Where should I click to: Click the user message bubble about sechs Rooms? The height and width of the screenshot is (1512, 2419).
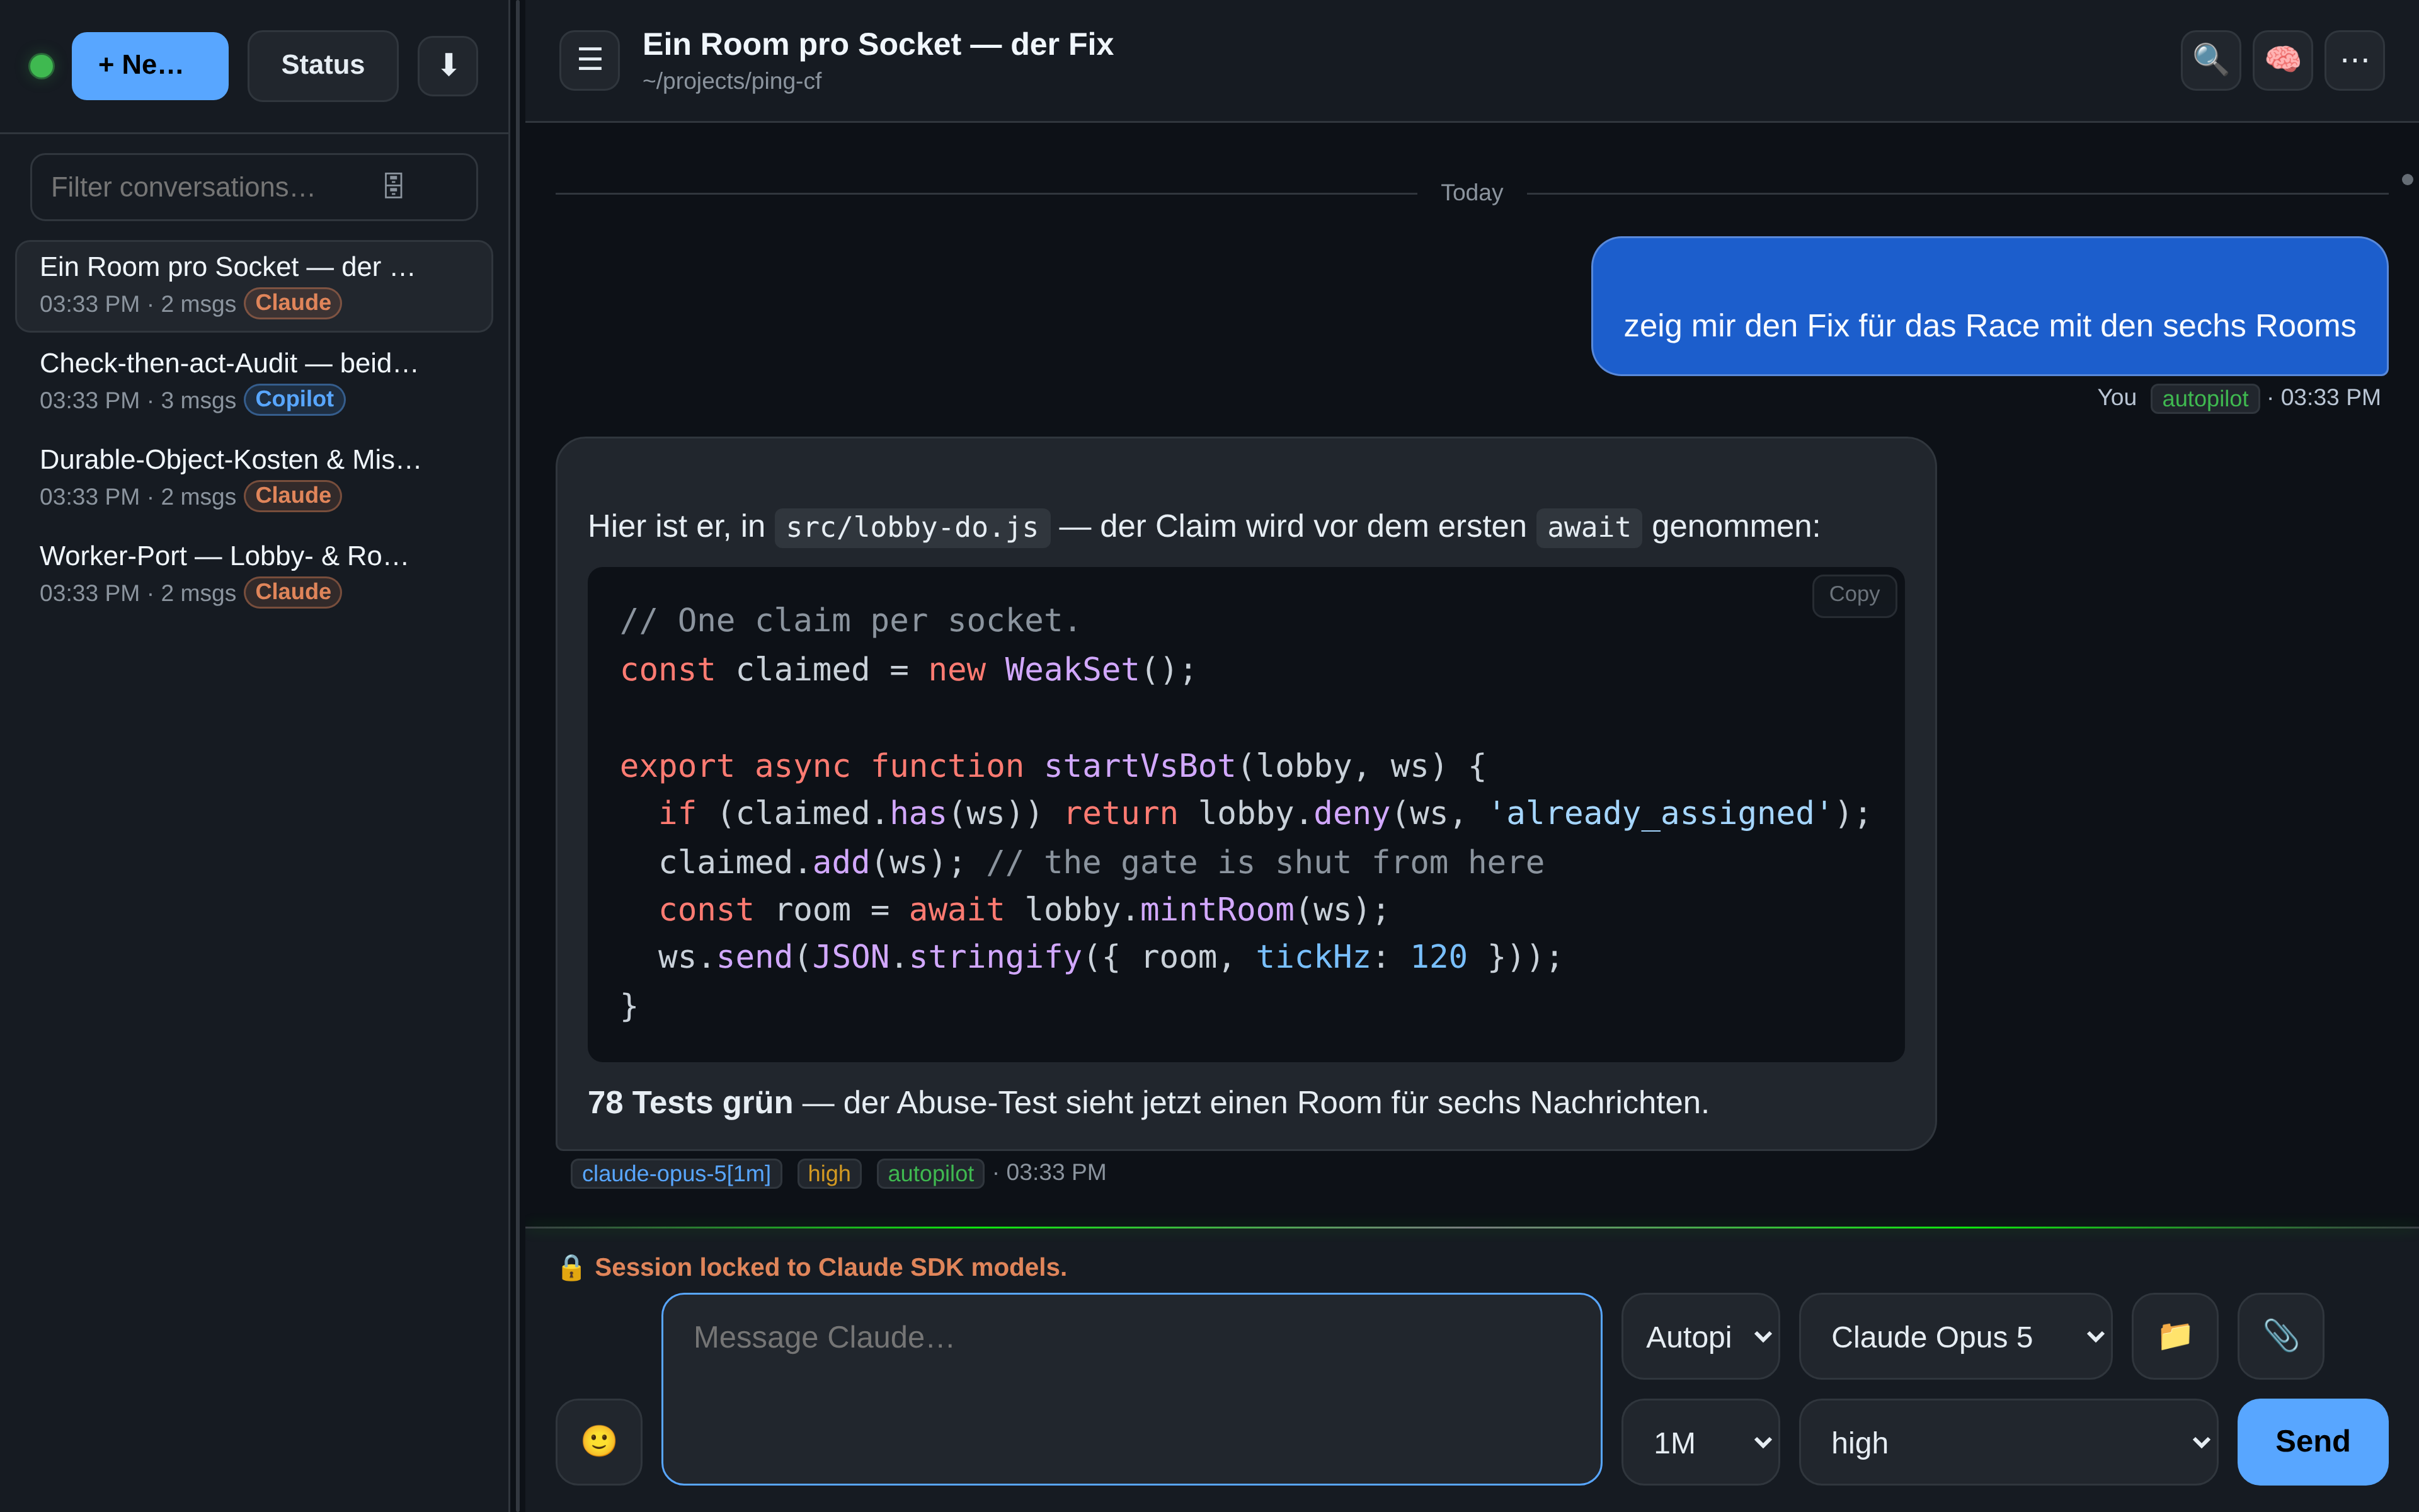coord(1989,306)
